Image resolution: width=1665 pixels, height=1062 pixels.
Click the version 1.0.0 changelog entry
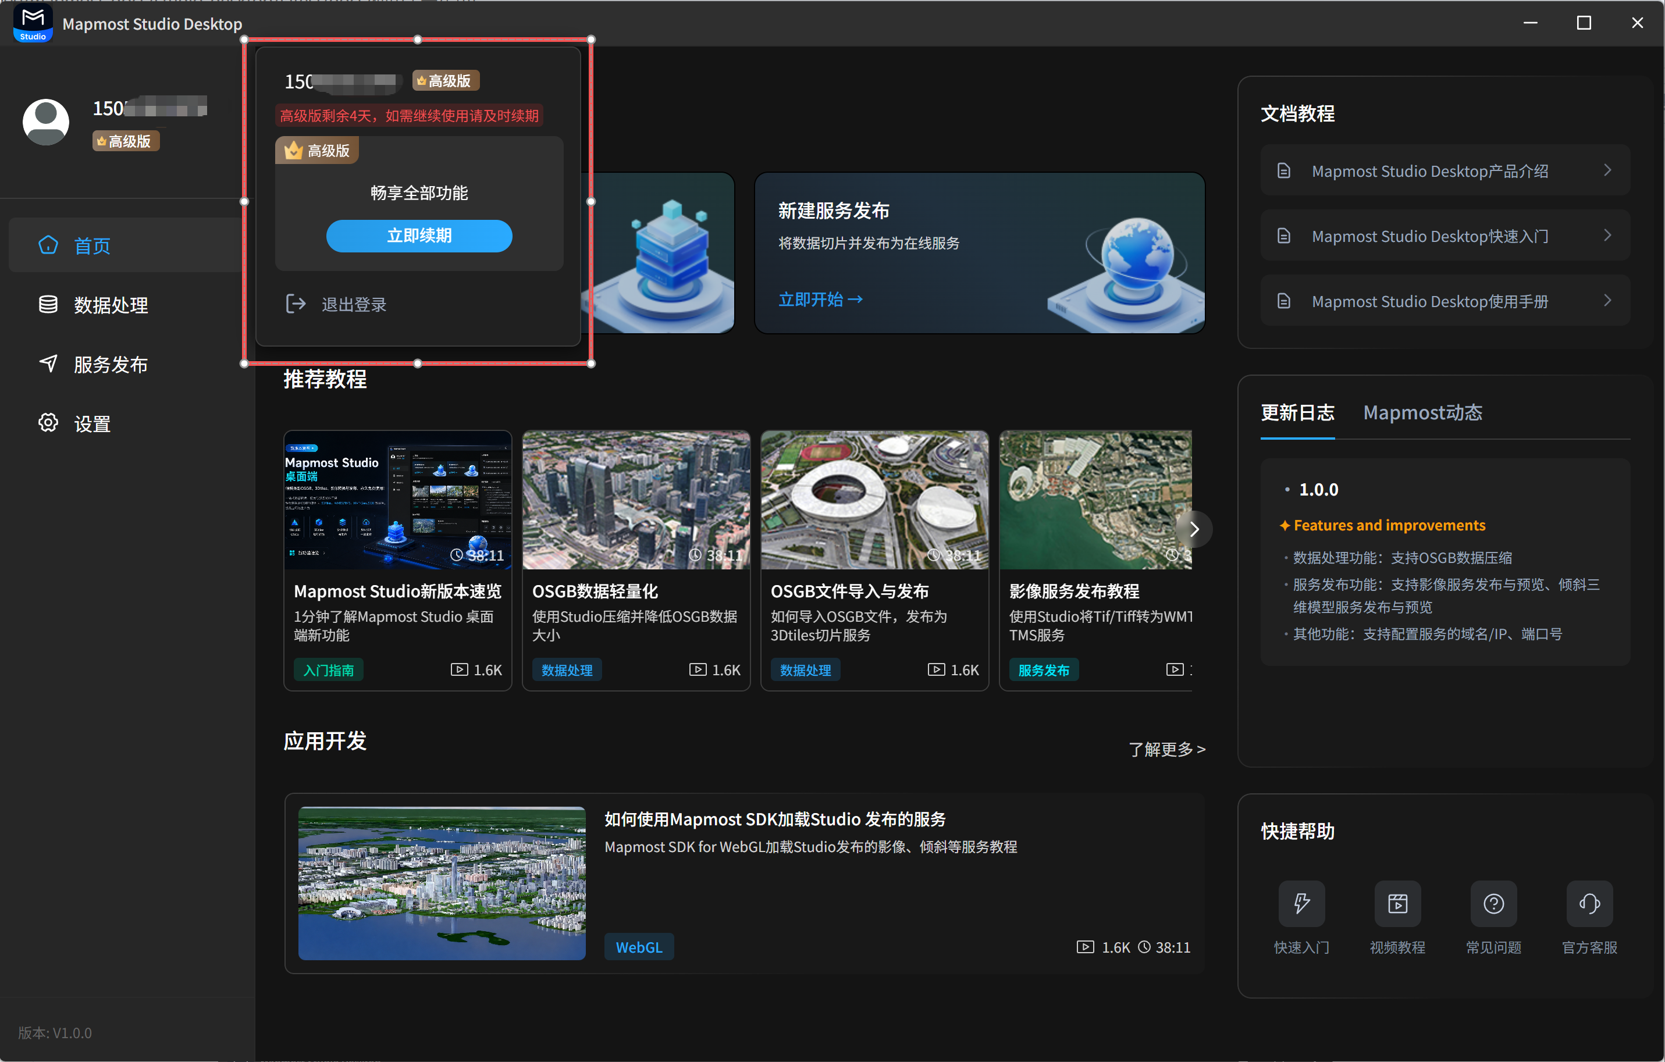[1319, 490]
